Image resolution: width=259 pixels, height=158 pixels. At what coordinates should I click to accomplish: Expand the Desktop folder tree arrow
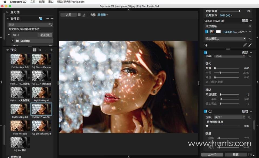[x=12, y=41]
